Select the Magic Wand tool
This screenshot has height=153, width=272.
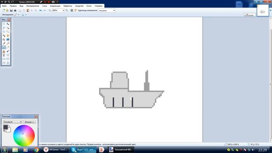tap(4, 36)
